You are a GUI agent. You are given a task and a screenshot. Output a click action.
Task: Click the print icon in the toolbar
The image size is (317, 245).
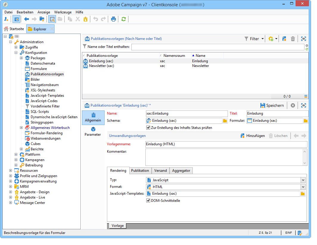(113, 19)
